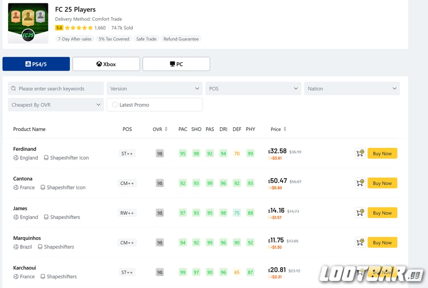Add Cantona to the cart

coord(360,183)
